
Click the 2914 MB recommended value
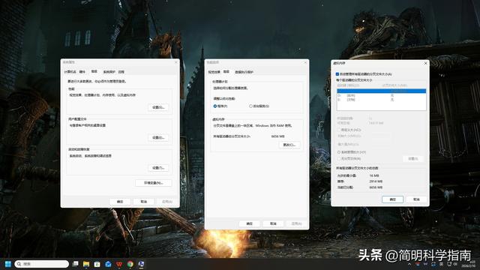[x=376, y=181]
